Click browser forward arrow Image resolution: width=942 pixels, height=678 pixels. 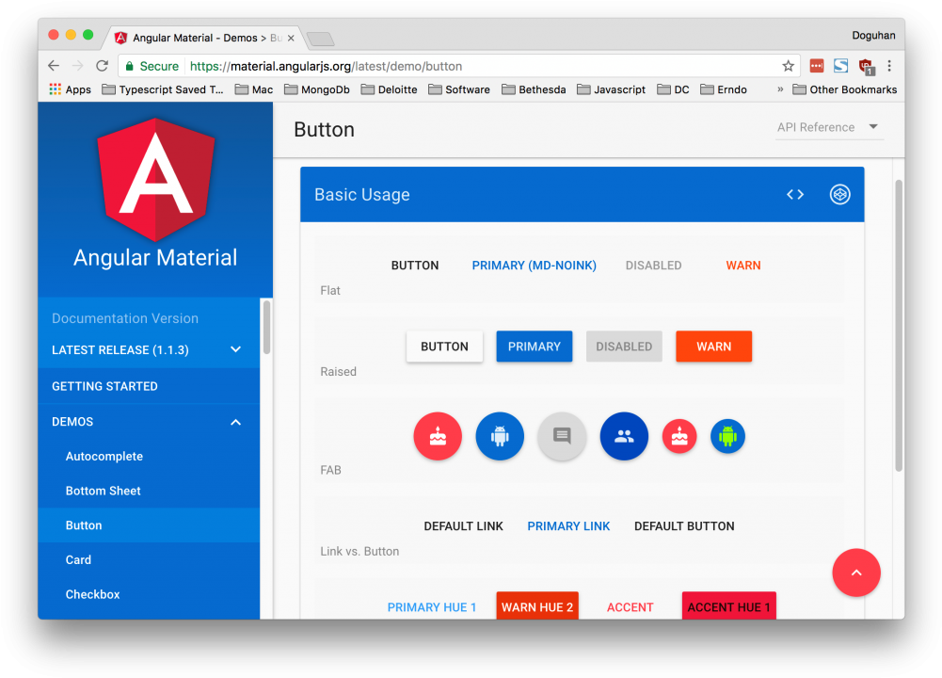coord(77,66)
